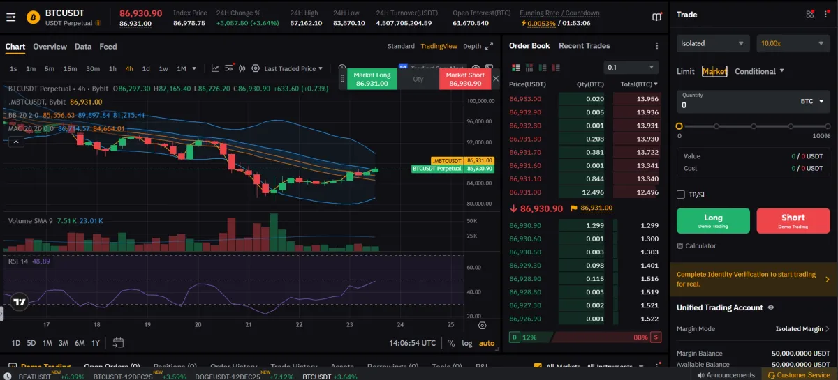The width and height of the screenshot is (838, 380).
Task: Switch to the Data tab
Action: (83, 47)
